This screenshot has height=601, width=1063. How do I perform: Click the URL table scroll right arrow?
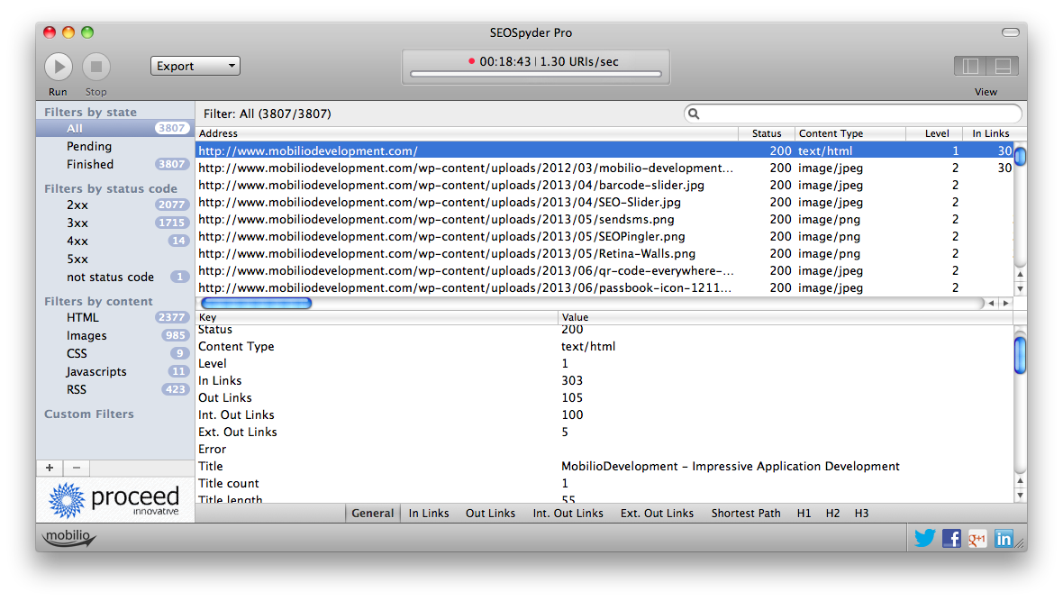(x=1006, y=304)
